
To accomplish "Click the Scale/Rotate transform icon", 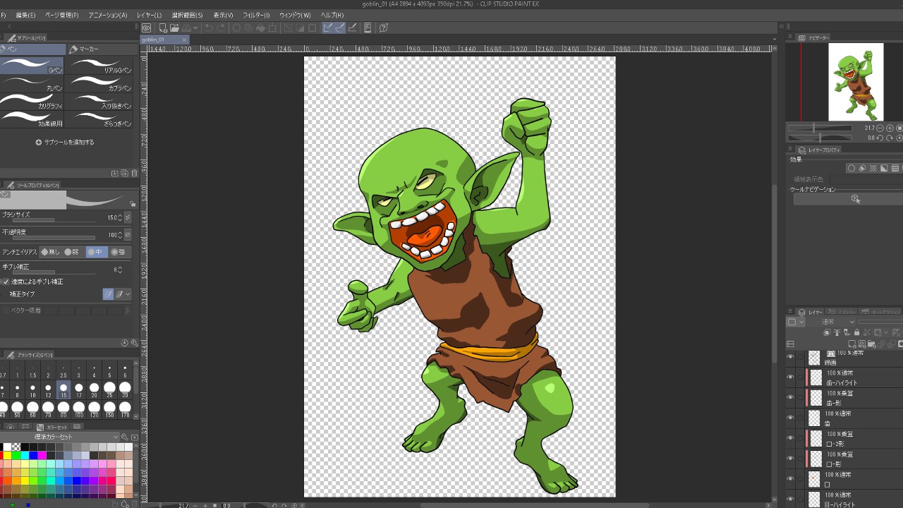I will [x=272, y=28].
